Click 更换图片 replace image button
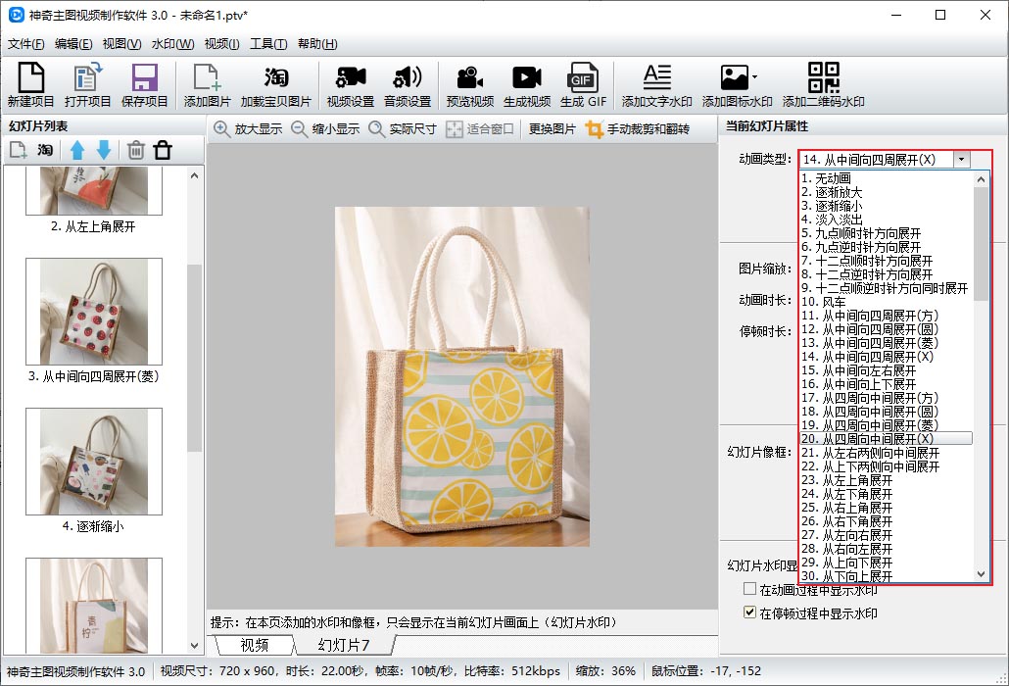 (553, 129)
